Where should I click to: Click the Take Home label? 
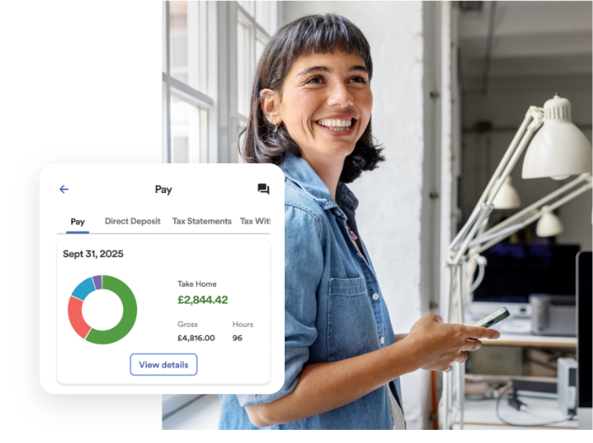[197, 284]
